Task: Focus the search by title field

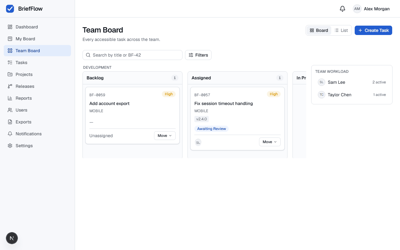Action: pos(132,55)
